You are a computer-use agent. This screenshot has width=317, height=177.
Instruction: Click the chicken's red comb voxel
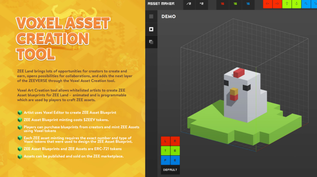239,73
